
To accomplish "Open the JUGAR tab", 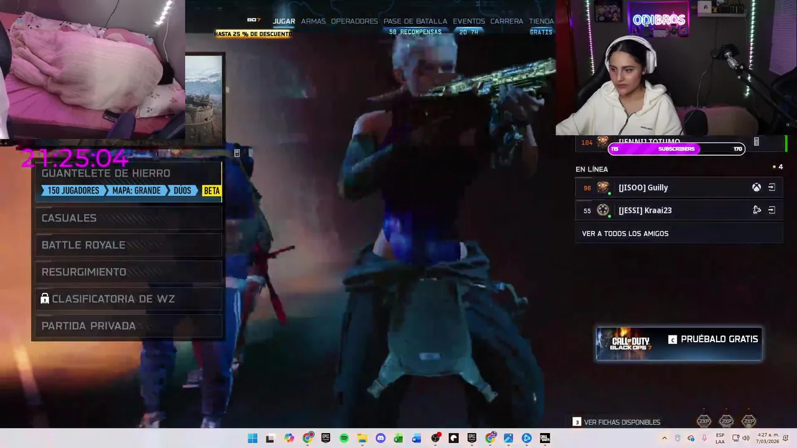I will click(284, 21).
